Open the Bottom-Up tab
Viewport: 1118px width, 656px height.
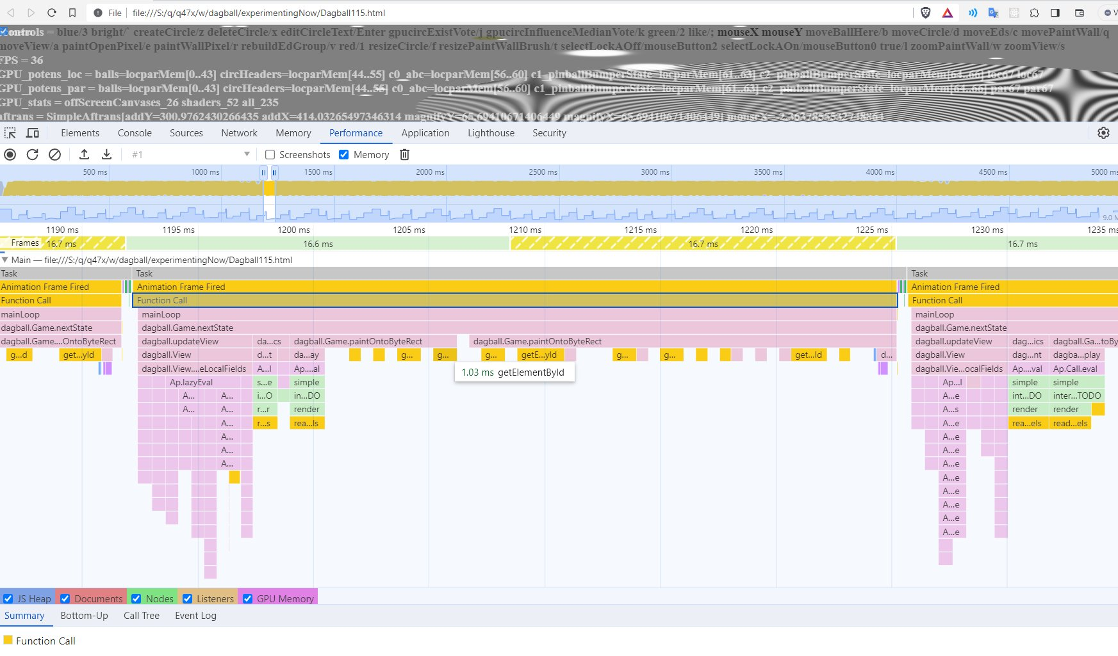point(84,616)
